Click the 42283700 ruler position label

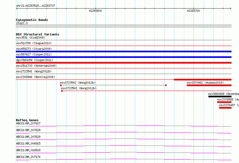click(x=193, y=11)
